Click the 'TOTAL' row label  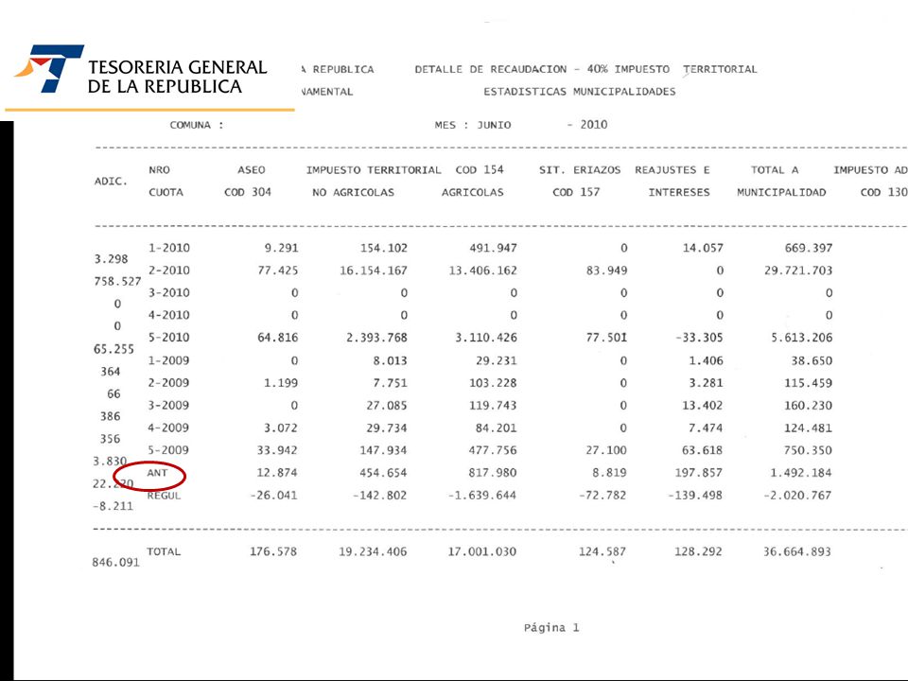tap(164, 551)
